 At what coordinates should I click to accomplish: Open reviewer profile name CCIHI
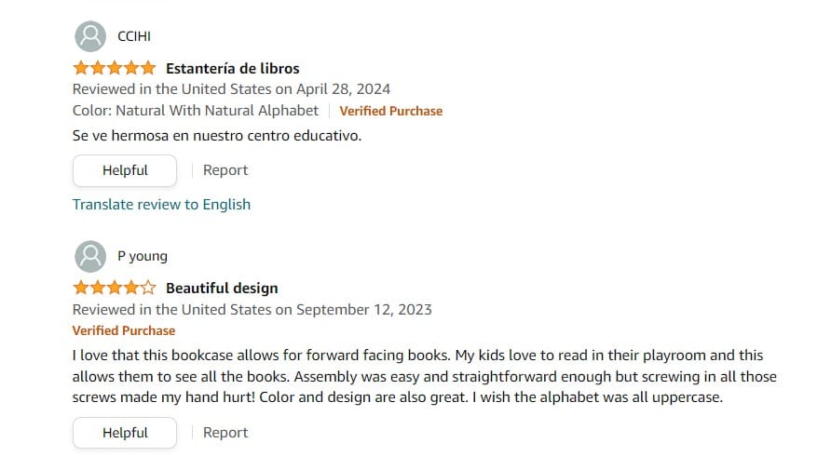click(134, 36)
